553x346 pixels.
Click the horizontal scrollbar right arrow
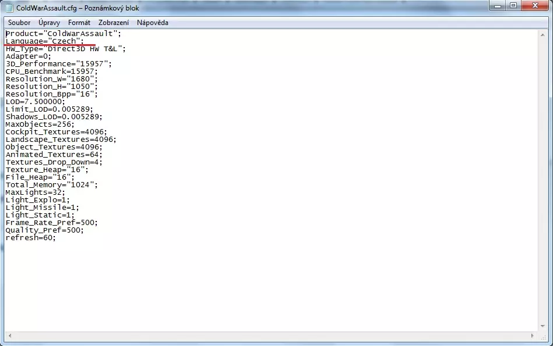533,336
